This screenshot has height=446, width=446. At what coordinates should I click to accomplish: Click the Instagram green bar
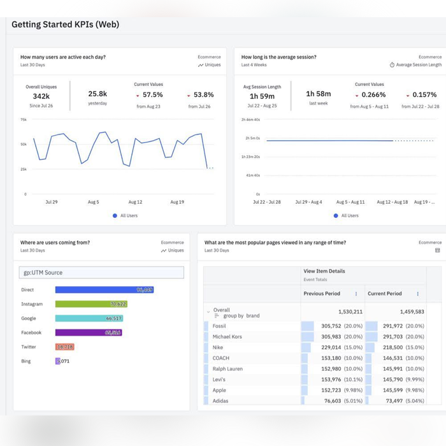(x=91, y=304)
